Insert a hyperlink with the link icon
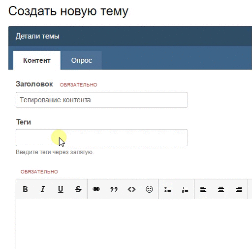Screen dimensions: 252x249 click(x=96, y=189)
